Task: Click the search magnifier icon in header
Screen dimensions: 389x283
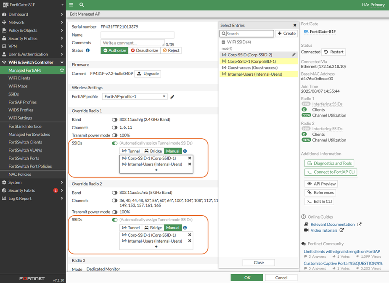Action: coord(81,5)
